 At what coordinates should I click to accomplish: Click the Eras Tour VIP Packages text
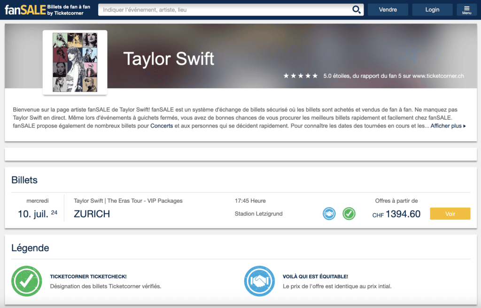(128, 201)
